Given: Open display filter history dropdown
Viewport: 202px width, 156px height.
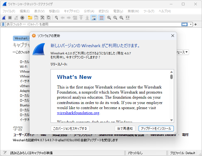Looking at the screenshot, I should click(x=190, y=24).
